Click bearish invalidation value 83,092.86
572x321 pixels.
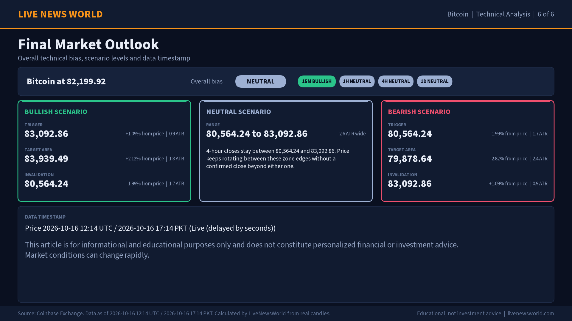point(410,184)
